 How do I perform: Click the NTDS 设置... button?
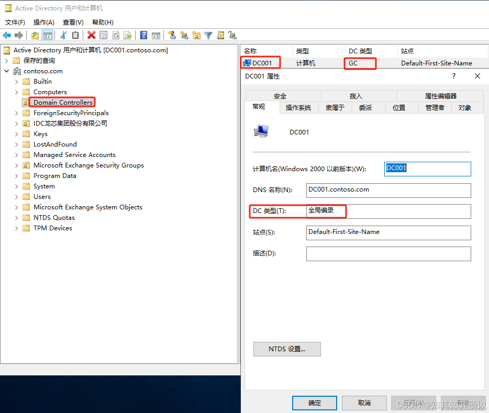(287, 349)
